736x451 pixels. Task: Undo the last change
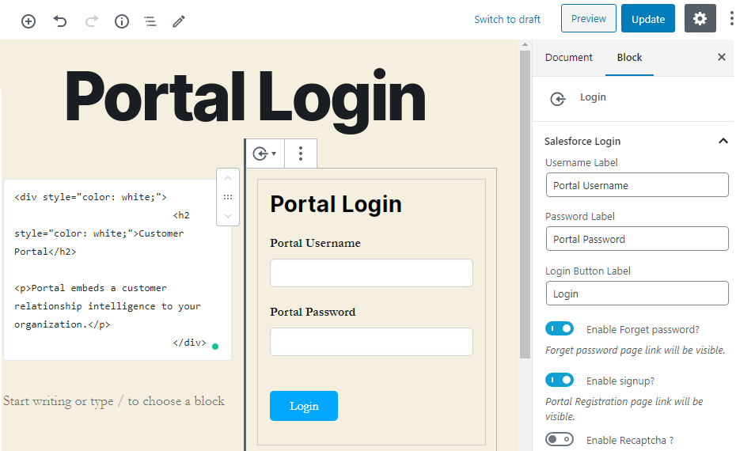[x=60, y=21]
